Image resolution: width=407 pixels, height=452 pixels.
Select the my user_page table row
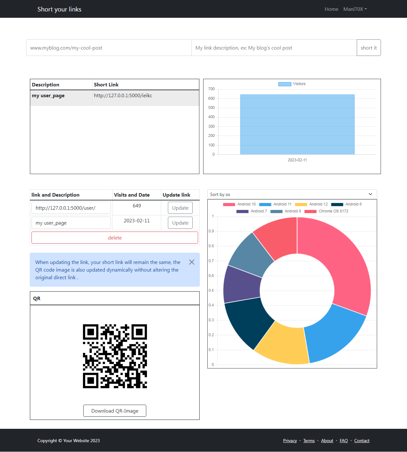coord(114,98)
